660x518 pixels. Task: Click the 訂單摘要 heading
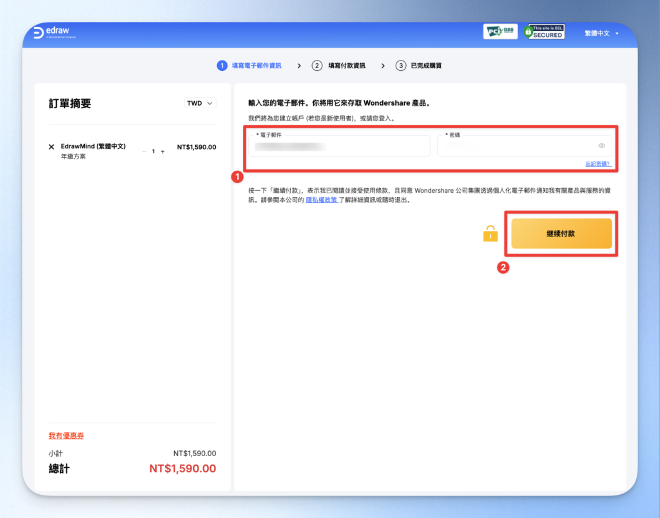pos(70,104)
